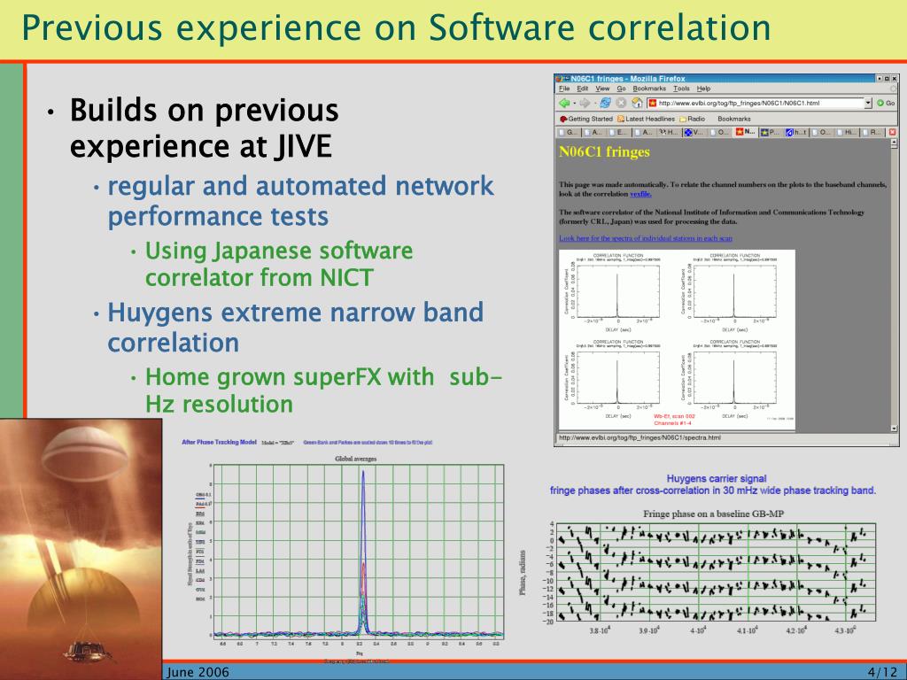Screen dimensions: 907x680
Task: Reload the page with the blue Reload icon
Action: [605, 103]
